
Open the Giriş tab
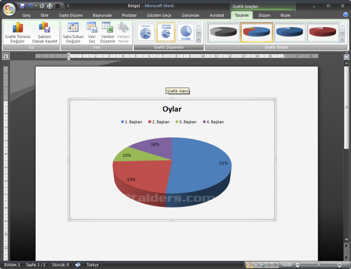pos(26,15)
